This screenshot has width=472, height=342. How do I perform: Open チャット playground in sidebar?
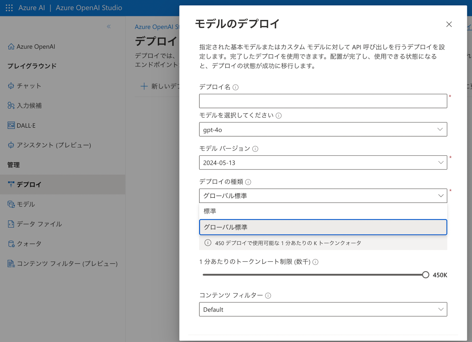[x=29, y=86]
